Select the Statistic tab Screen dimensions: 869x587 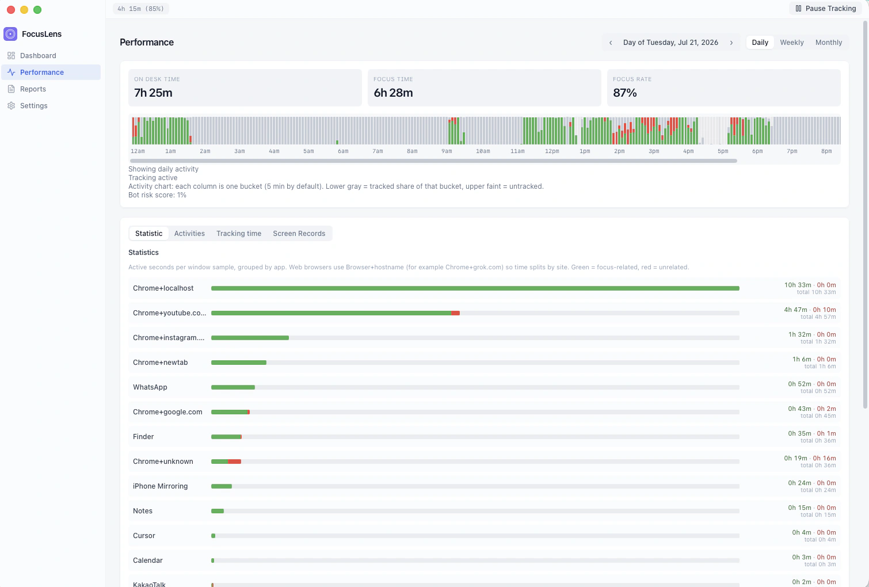(x=148, y=234)
